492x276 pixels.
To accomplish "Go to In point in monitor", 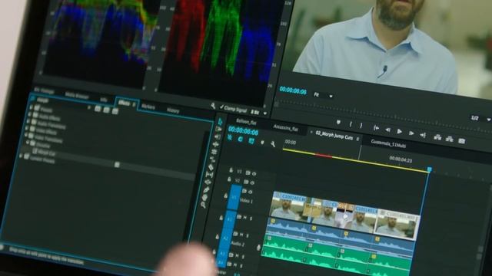I will (x=376, y=128).
